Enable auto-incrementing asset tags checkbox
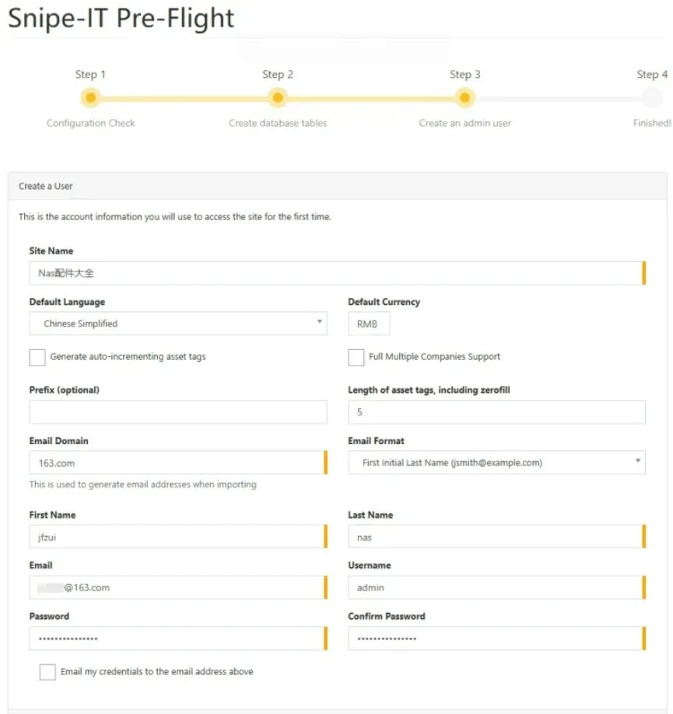 (37, 357)
